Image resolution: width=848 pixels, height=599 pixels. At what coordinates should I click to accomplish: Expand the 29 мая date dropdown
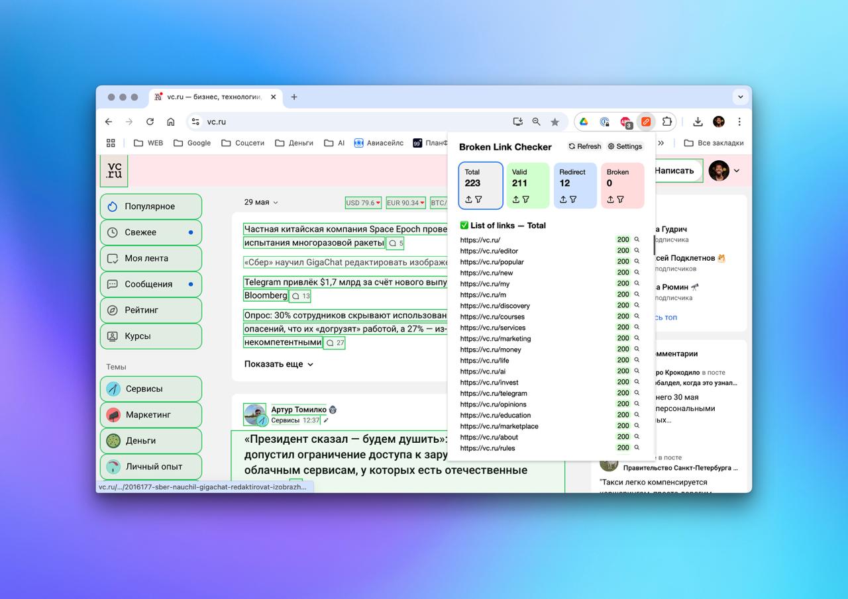(x=261, y=203)
